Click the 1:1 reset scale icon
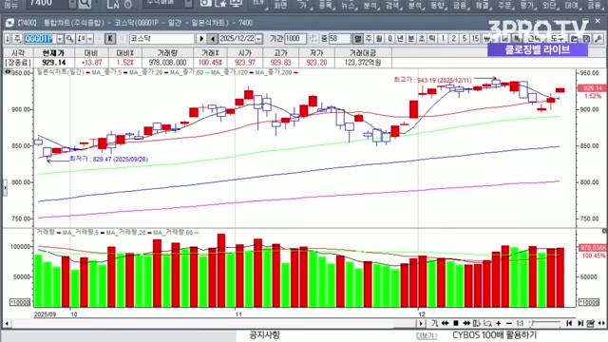Image resolution: width=608 pixels, height=342 pixels. click(520, 323)
